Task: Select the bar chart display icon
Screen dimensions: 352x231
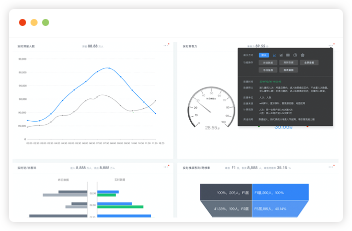Action: tap(281, 55)
